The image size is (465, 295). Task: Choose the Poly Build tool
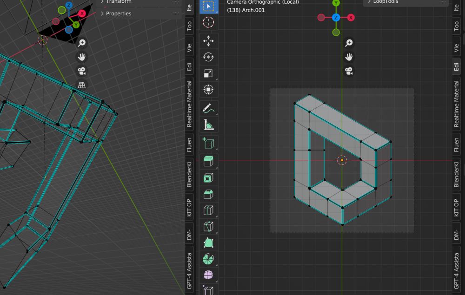click(x=208, y=243)
